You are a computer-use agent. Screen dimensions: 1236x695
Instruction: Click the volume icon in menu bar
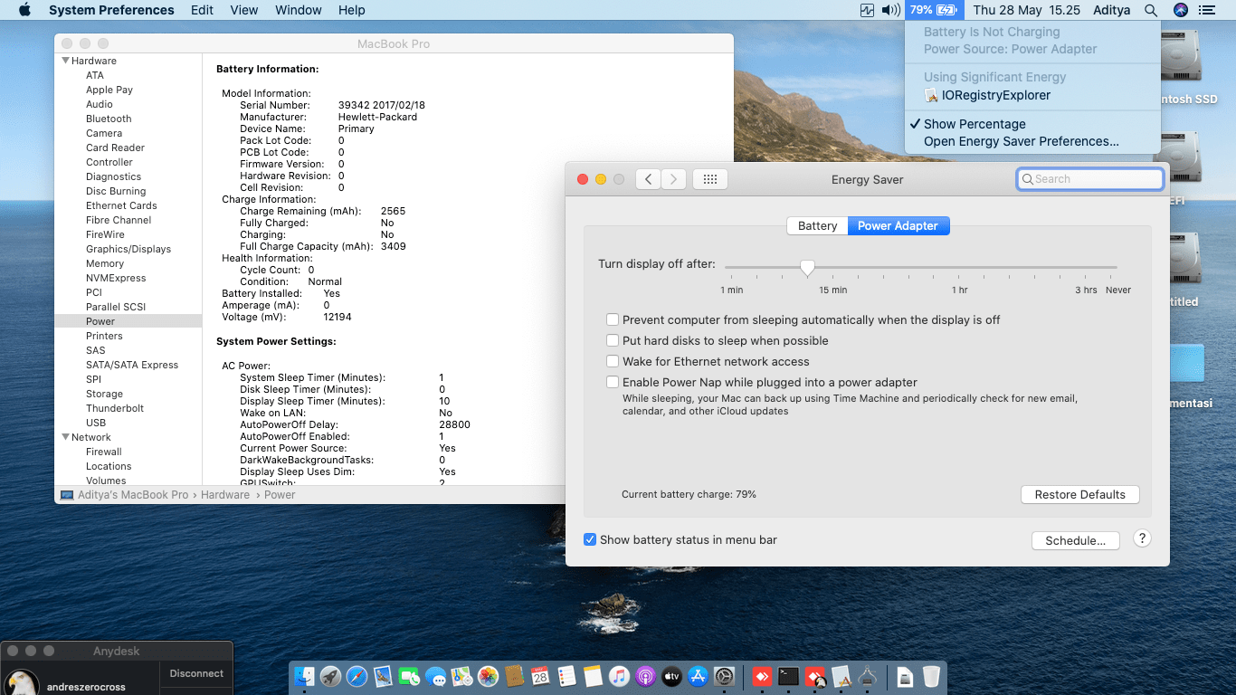(x=890, y=10)
